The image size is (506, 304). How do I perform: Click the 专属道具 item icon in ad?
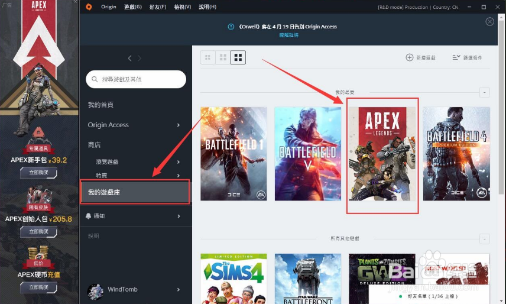coord(38,141)
